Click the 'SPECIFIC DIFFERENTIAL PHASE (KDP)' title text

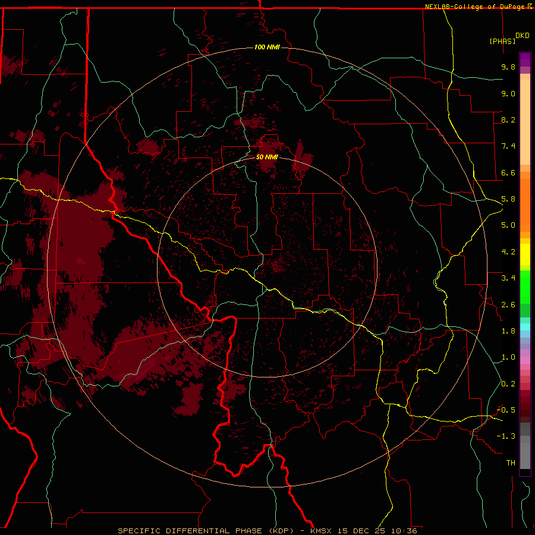point(206,531)
